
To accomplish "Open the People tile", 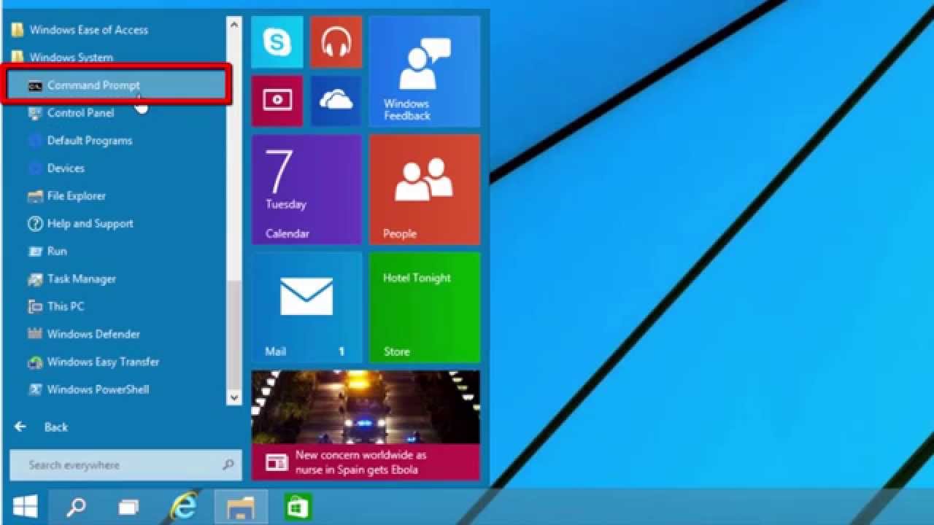I will coord(425,190).
